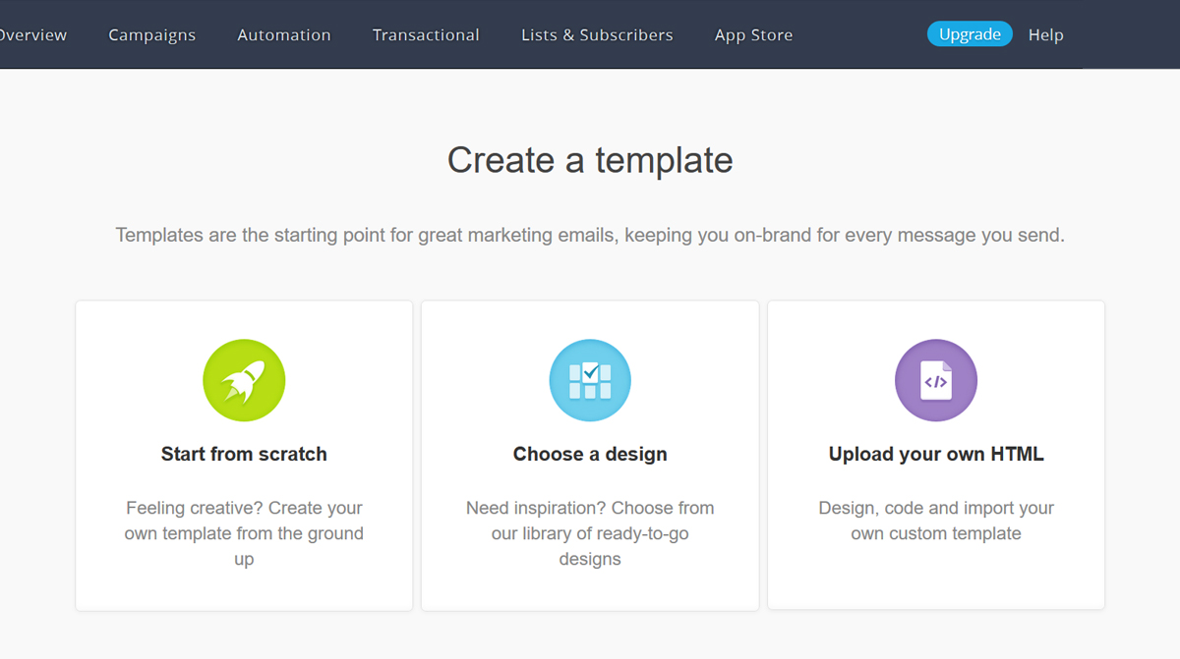The height and width of the screenshot is (659, 1180).
Task: Click empty space in the Upload HTML card
Action: point(936,579)
